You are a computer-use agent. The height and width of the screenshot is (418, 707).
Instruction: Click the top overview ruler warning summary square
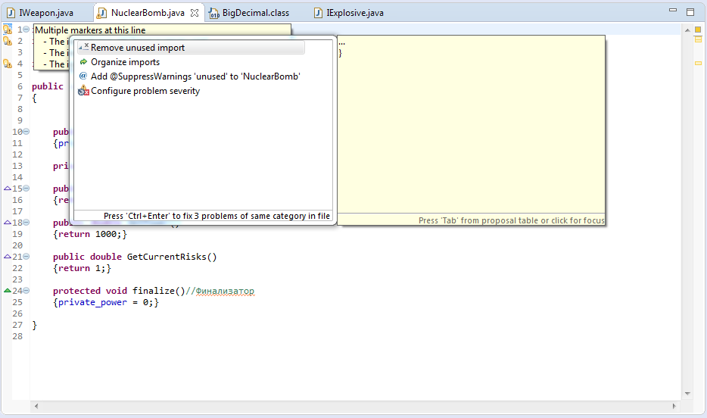[698, 30]
